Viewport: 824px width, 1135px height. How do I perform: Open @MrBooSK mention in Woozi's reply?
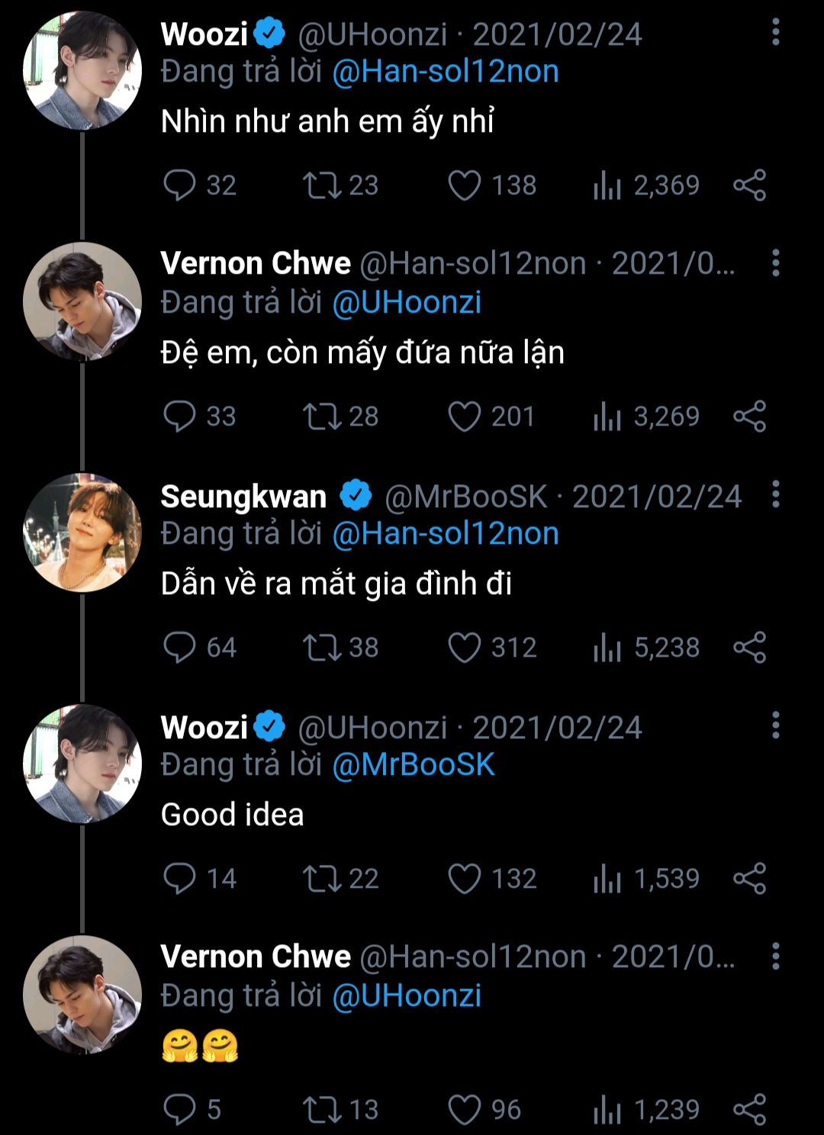pos(414,765)
